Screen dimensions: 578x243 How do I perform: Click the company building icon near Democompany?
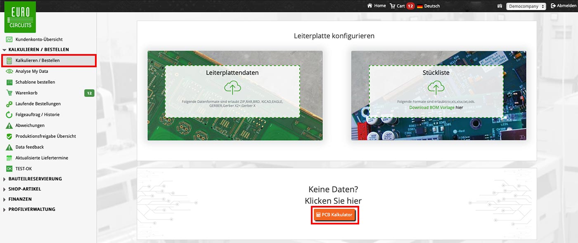click(500, 6)
